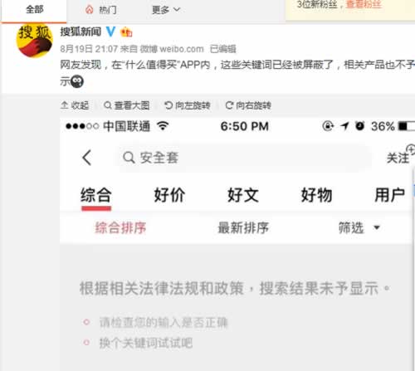Click the 最新排序 sort option
This screenshot has width=415, height=371.
[243, 228]
